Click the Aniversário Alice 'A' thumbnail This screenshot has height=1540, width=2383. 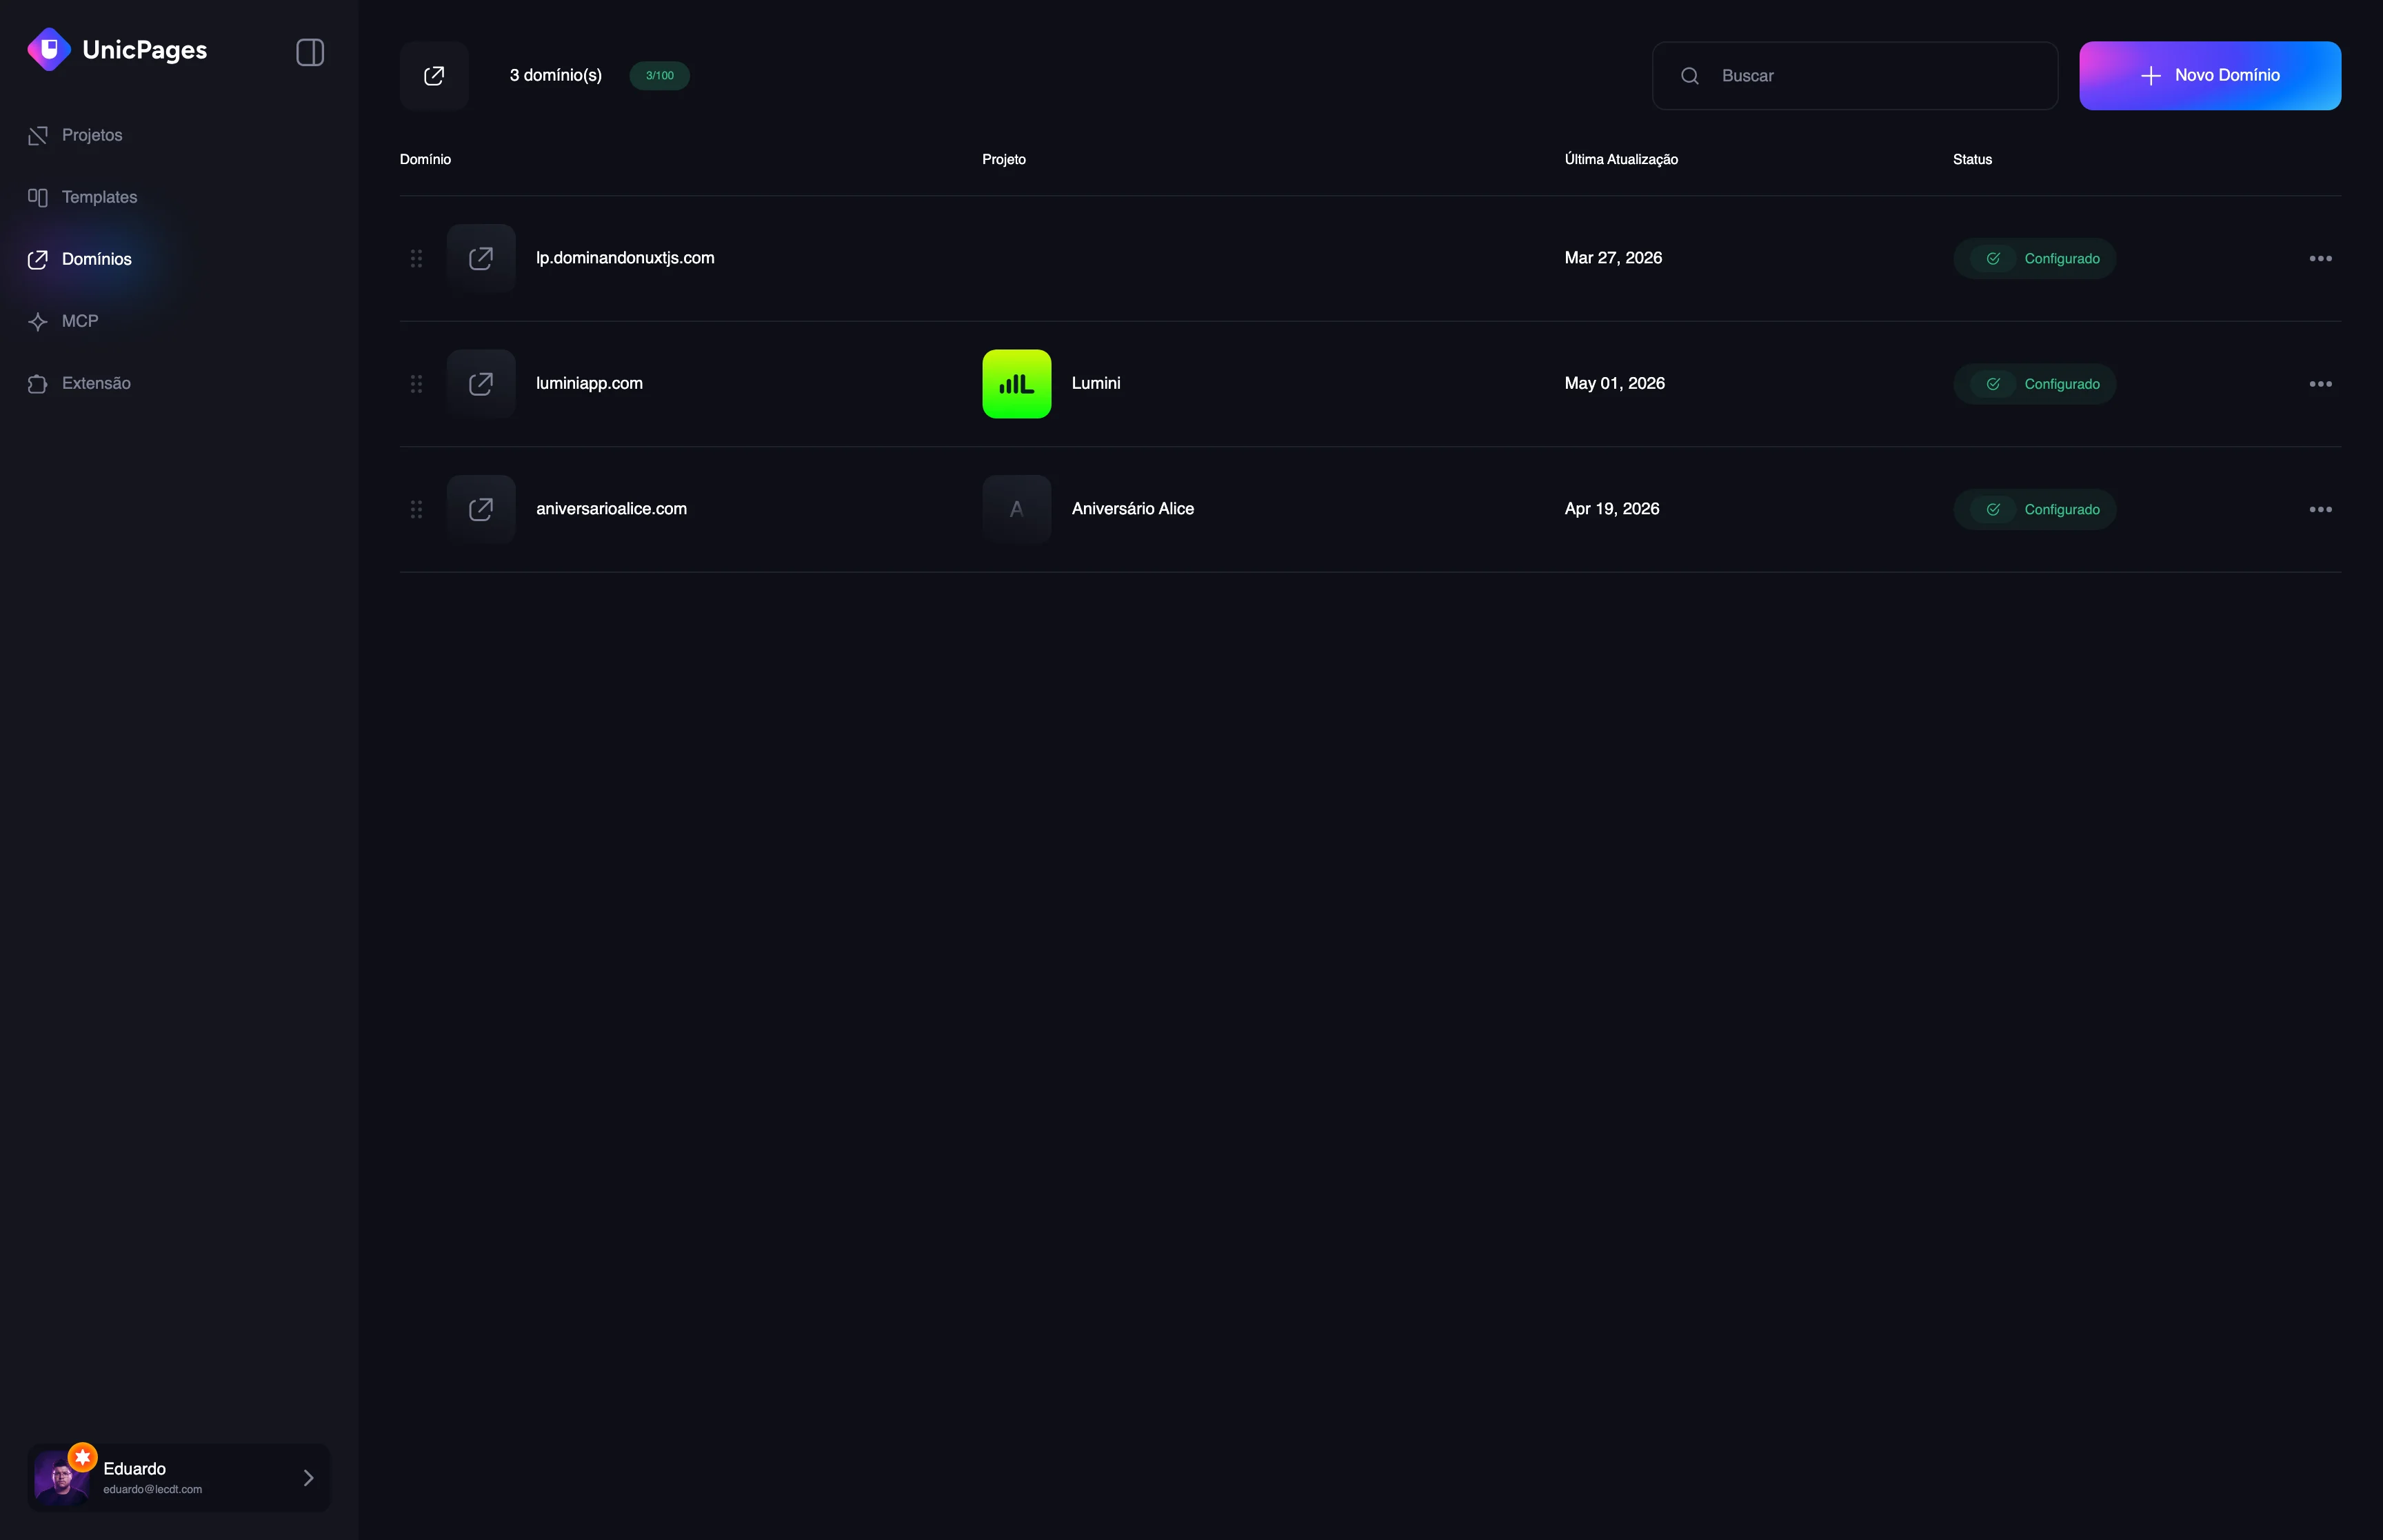pos(1016,509)
